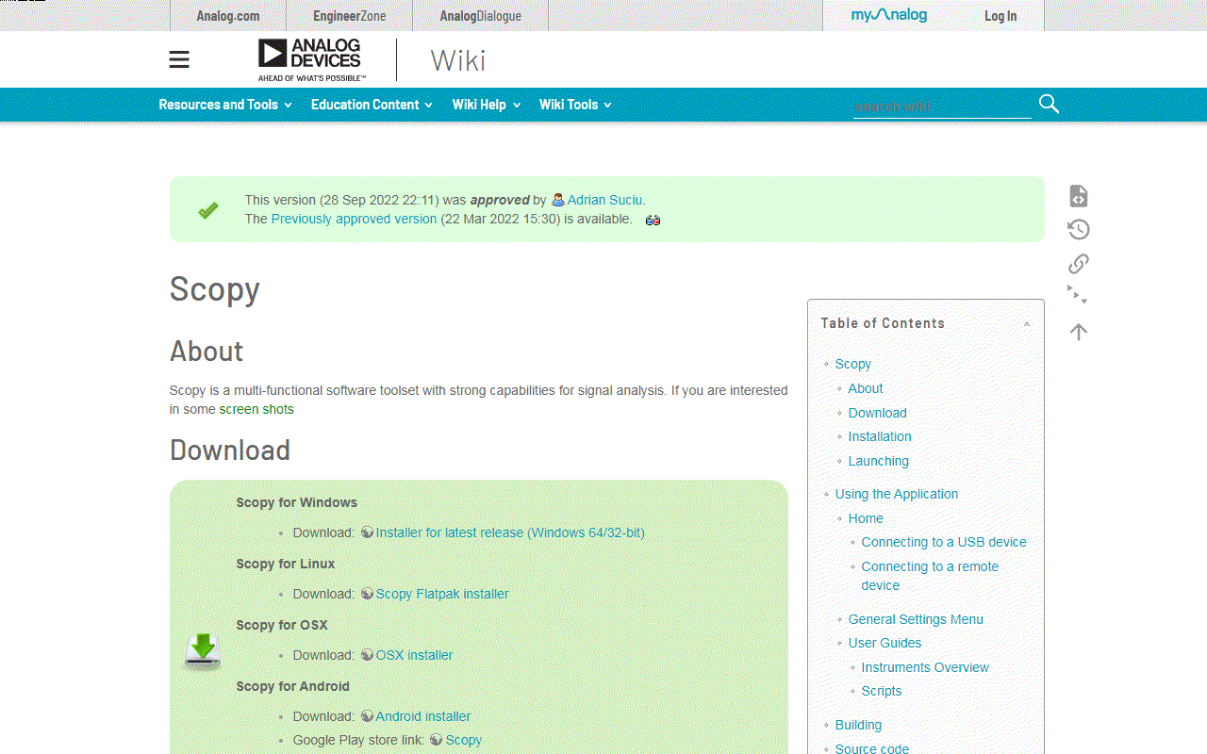Jump to Home in Table of Contents
This screenshot has height=754, width=1207.
[866, 518]
